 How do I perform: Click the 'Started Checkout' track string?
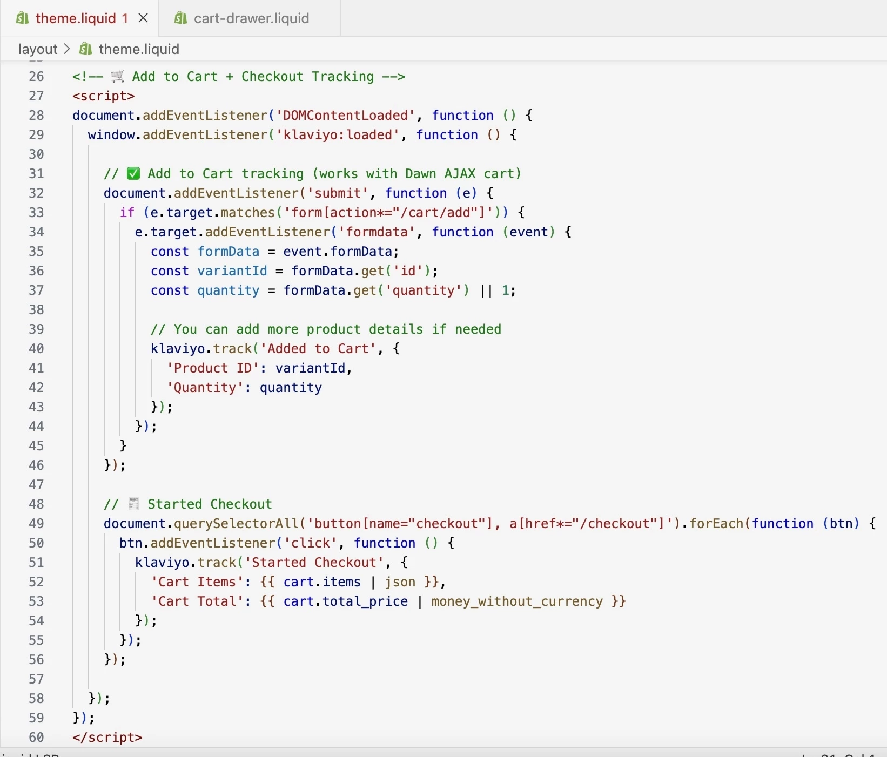tap(314, 563)
